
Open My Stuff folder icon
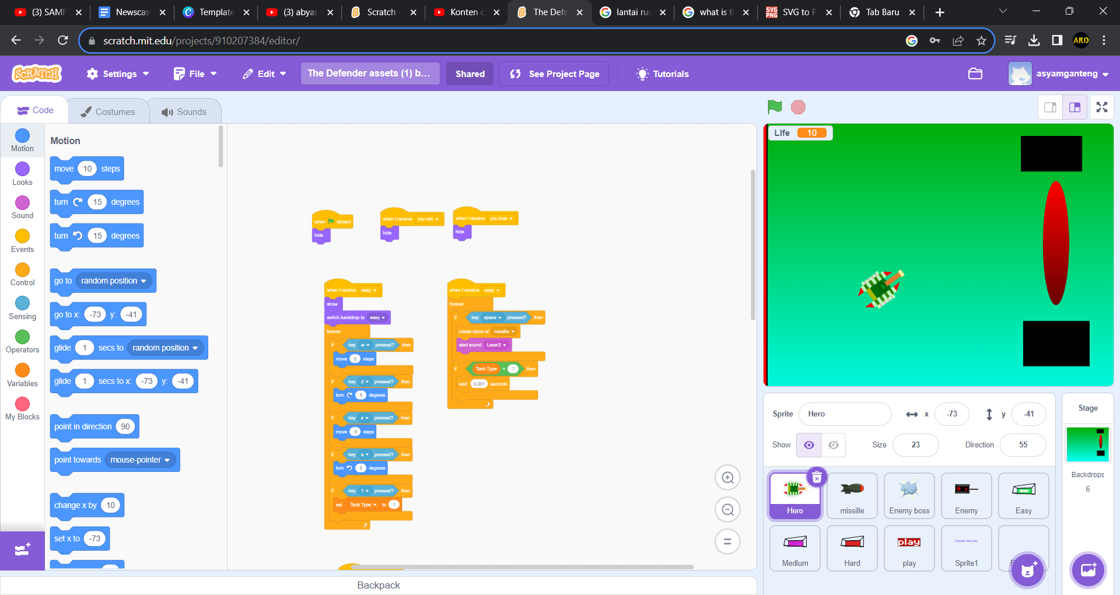pyautogui.click(x=975, y=73)
